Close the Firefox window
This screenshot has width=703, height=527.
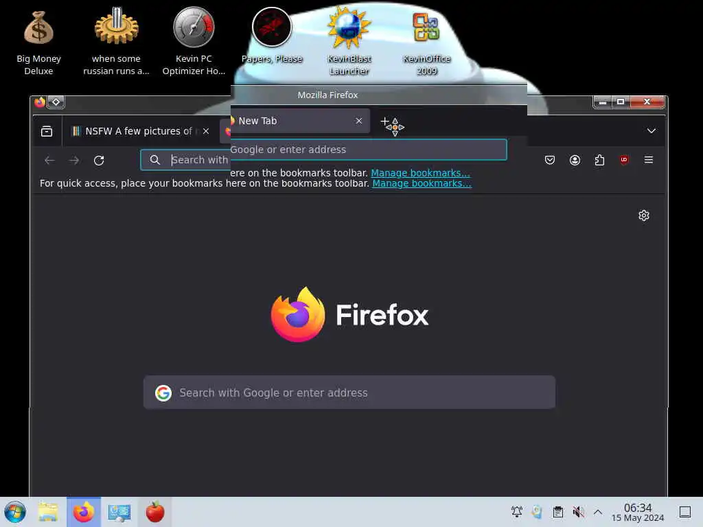tap(647, 102)
